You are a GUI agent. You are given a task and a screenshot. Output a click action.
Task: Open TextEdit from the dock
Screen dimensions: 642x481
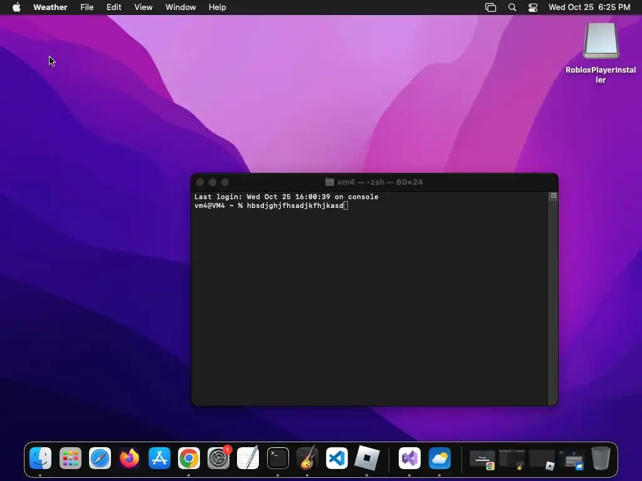click(248, 458)
